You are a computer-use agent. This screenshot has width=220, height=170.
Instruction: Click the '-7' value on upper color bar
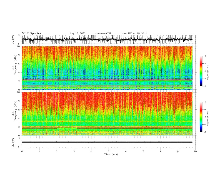coord(205,86)
